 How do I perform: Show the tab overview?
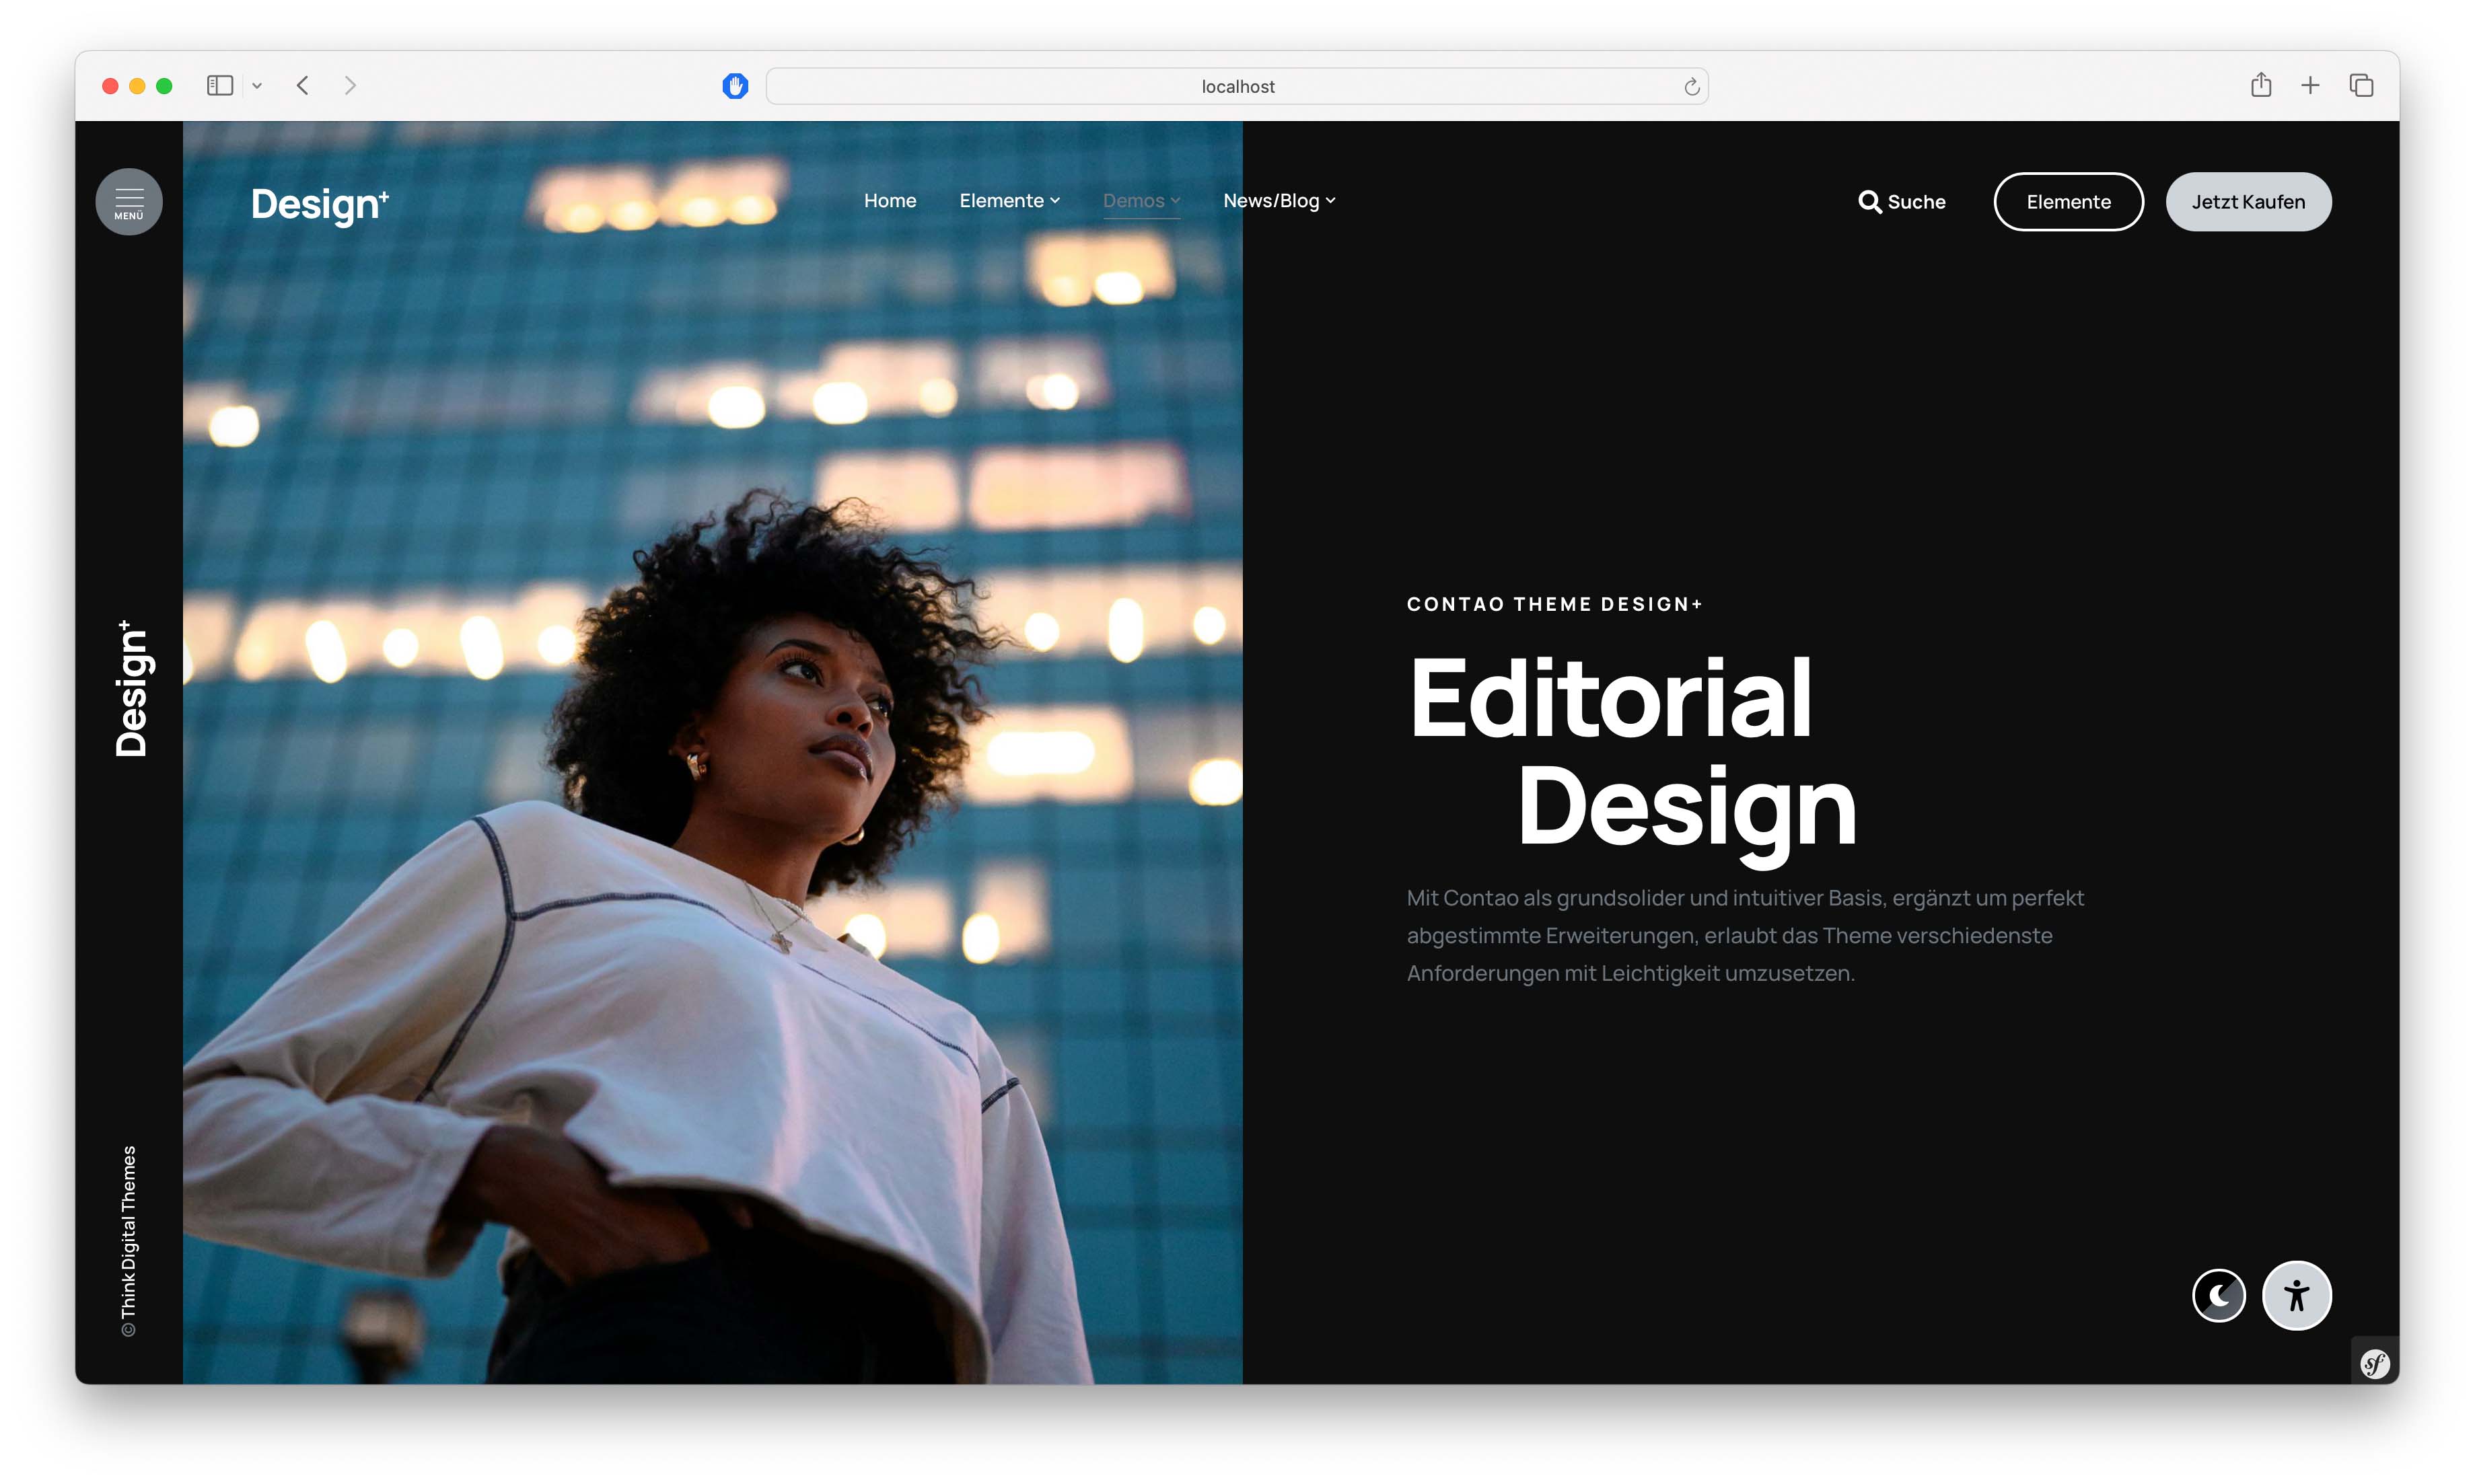(2361, 86)
